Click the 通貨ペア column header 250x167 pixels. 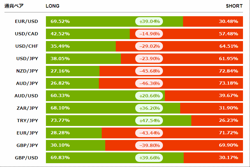click(14, 6)
